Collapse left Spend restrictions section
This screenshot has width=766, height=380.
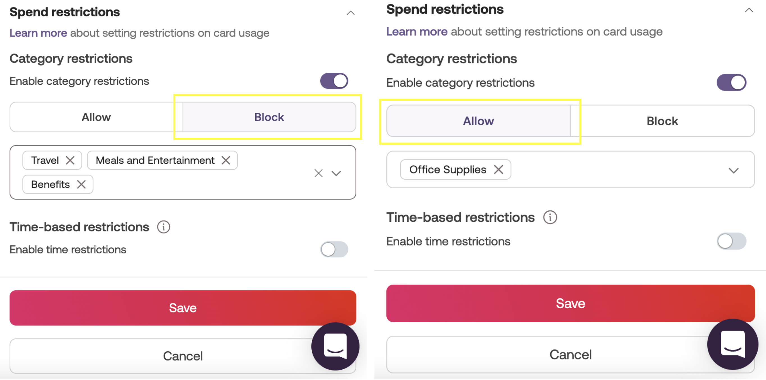(x=351, y=13)
